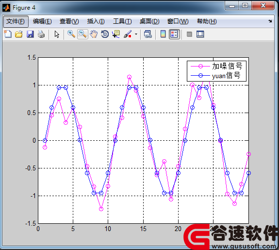The image size is (279, 250).
Task: Toggle the Insert Legend button
Action: [174, 34]
